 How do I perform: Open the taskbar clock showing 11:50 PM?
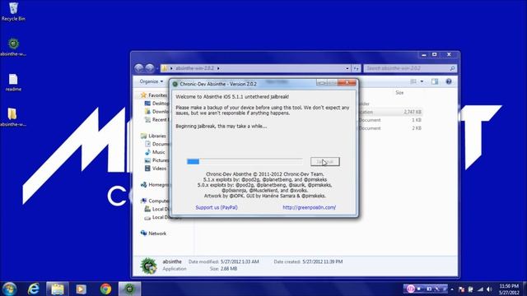click(x=509, y=289)
